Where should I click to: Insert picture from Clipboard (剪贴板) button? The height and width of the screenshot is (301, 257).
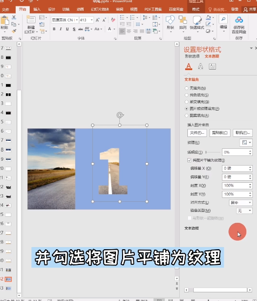click(x=220, y=133)
